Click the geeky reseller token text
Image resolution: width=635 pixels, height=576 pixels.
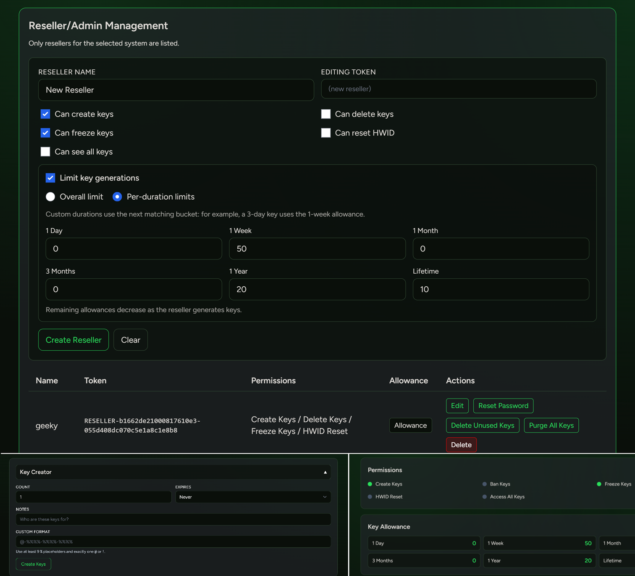click(142, 425)
